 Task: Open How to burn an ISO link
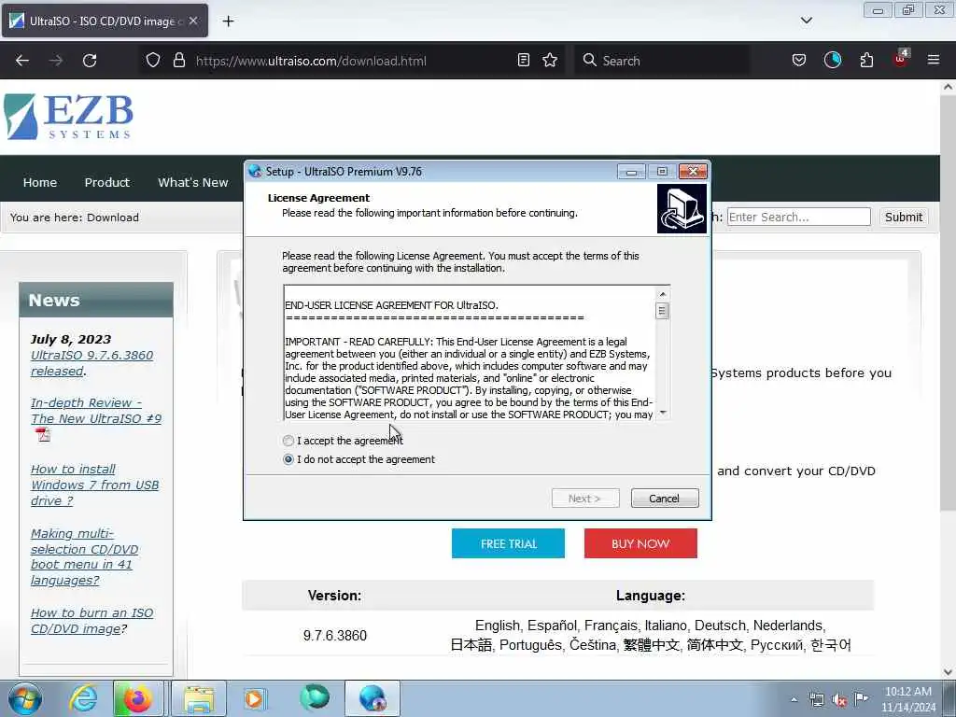point(91,621)
